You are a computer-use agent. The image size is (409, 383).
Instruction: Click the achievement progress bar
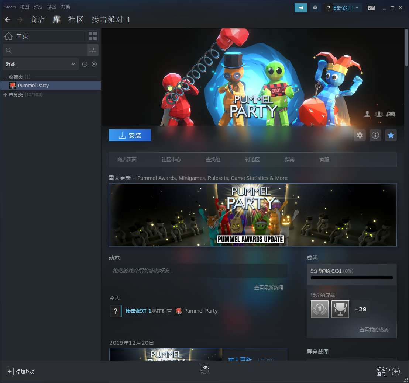pos(352,278)
